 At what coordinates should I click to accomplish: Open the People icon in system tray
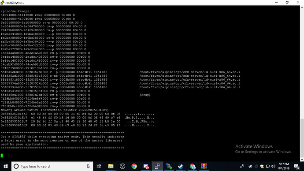(x=242, y=166)
